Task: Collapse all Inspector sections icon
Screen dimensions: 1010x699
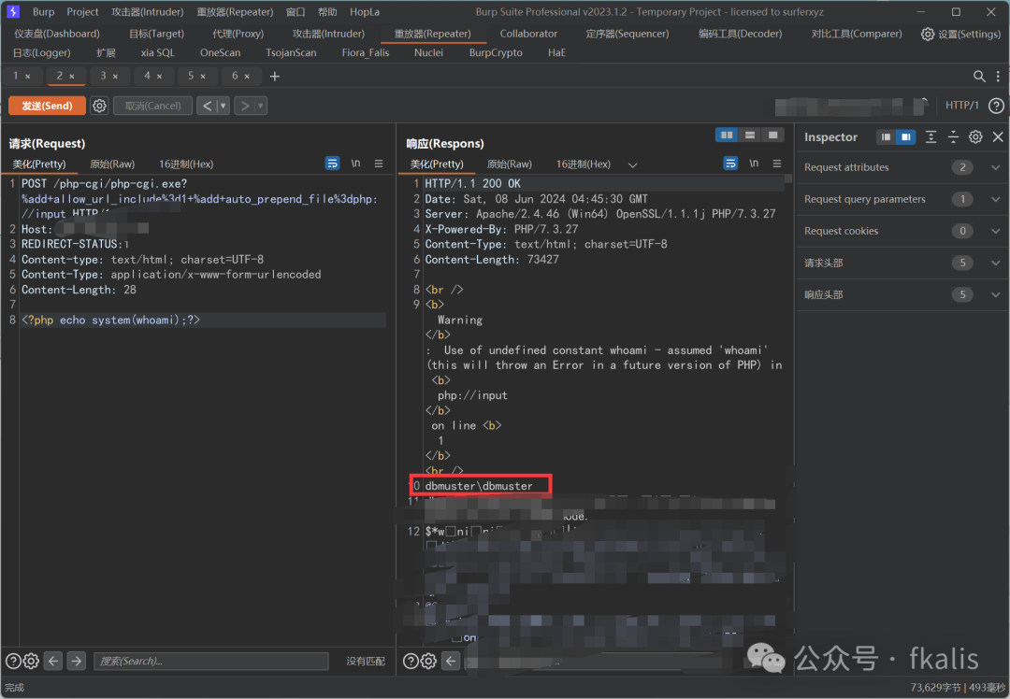Action: (x=953, y=137)
